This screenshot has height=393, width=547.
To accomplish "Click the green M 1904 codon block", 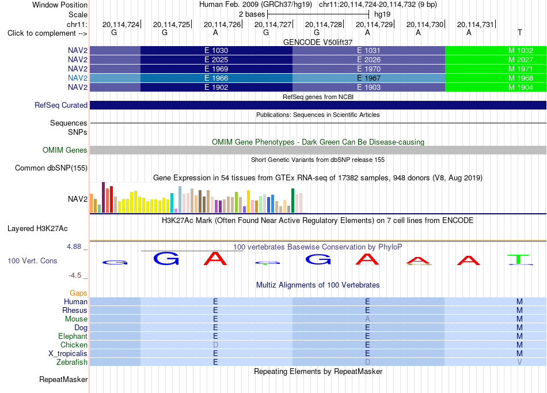I will [x=496, y=87].
